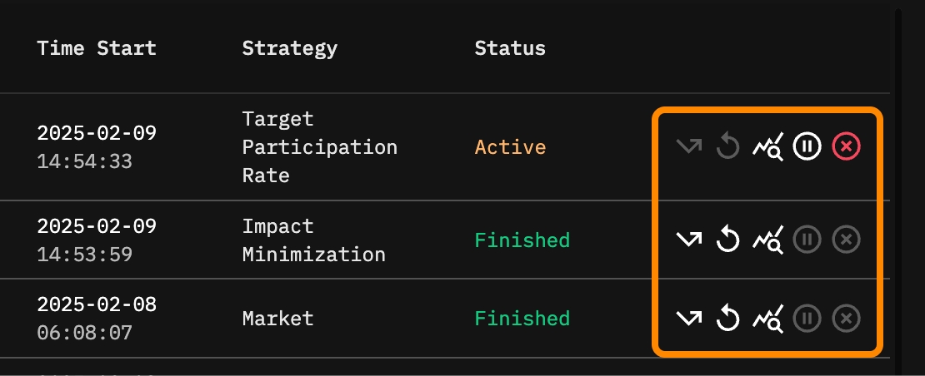925x376 pixels.
Task: Open chart analysis for Target Participation Rate order
Action: coord(767,147)
